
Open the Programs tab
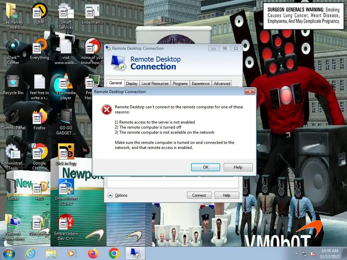pyautogui.click(x=180, y=84)
